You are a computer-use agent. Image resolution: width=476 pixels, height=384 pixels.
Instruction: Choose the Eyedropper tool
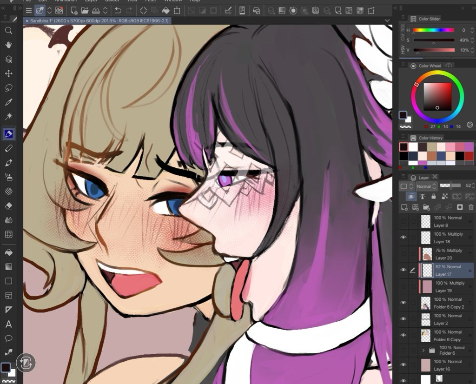[8, 102]
